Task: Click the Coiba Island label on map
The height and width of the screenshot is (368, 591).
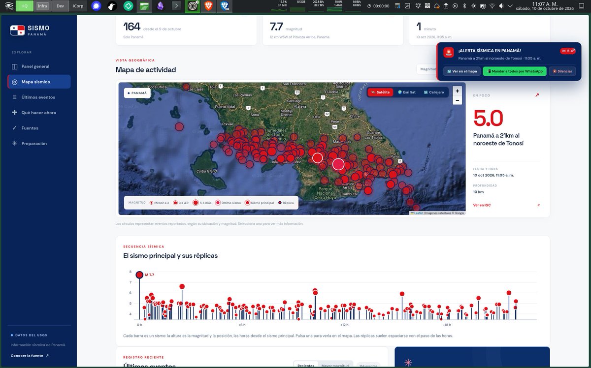Action: click(206, 171)
